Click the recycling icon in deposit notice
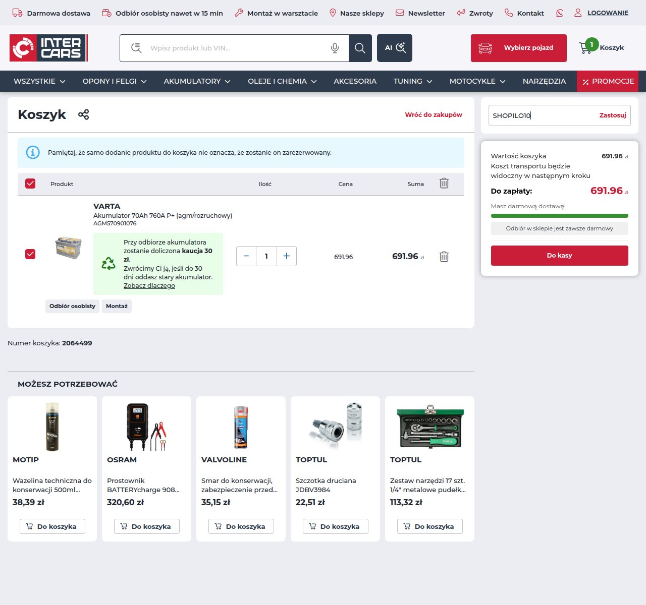This screenshot has height=605, width=646. tap(109, 264)
